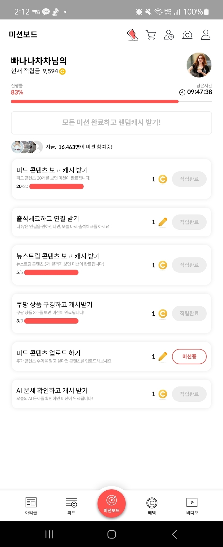
Task: Tap the Android back navigation button
Action: (x=174, y=534)
